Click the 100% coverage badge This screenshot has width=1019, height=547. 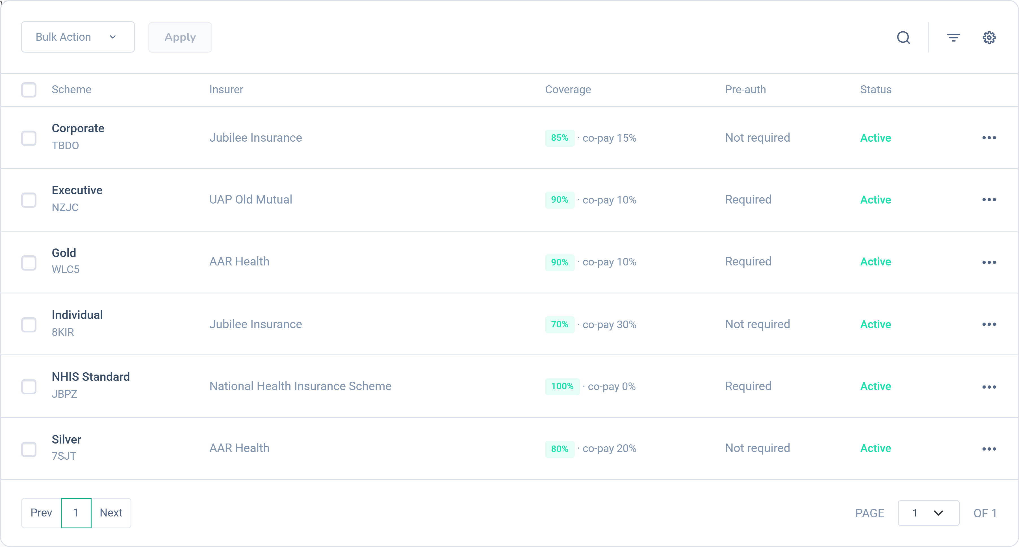562,386
